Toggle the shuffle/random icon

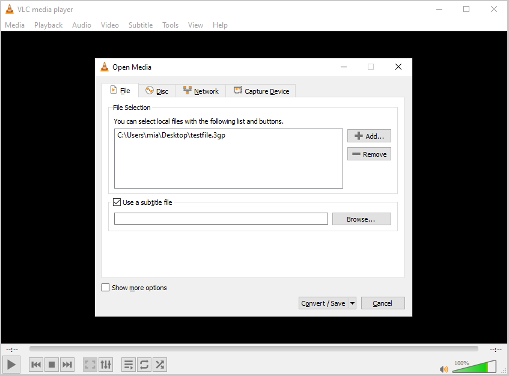pyautogui.click(x=160, y=365)
